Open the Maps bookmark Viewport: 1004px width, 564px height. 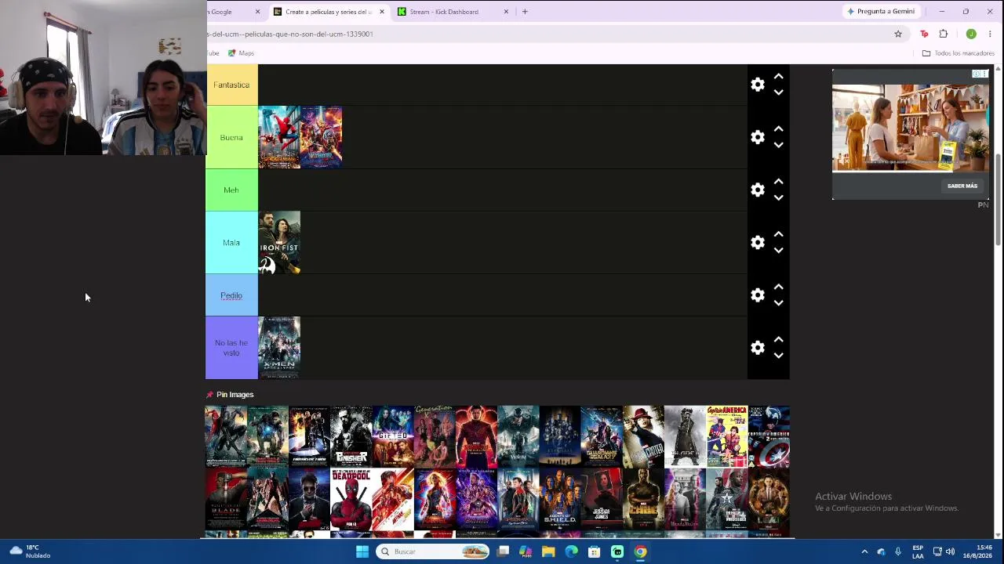pos(241,53)
